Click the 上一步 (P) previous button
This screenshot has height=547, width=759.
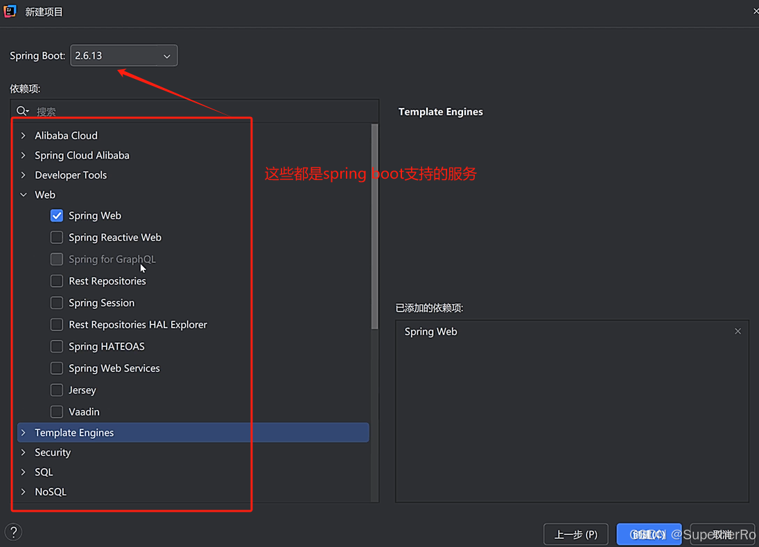coord(575,535)
